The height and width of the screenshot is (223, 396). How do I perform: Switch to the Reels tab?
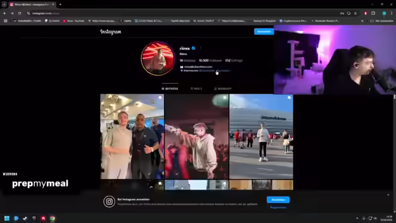[196, 89]
